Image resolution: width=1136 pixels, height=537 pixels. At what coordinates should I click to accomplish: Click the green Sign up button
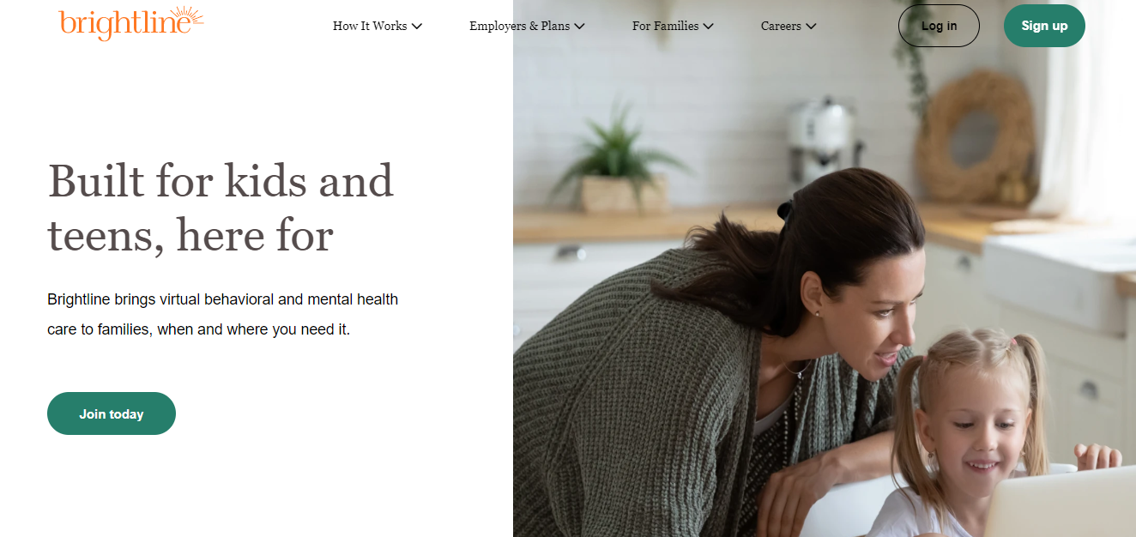pos(1044,26)
